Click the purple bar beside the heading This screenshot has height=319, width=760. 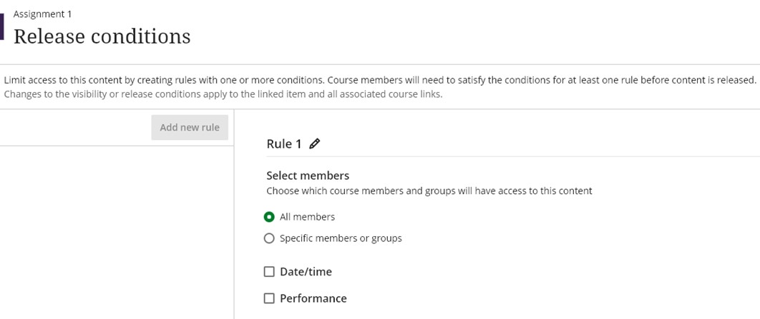click(2, 26)
